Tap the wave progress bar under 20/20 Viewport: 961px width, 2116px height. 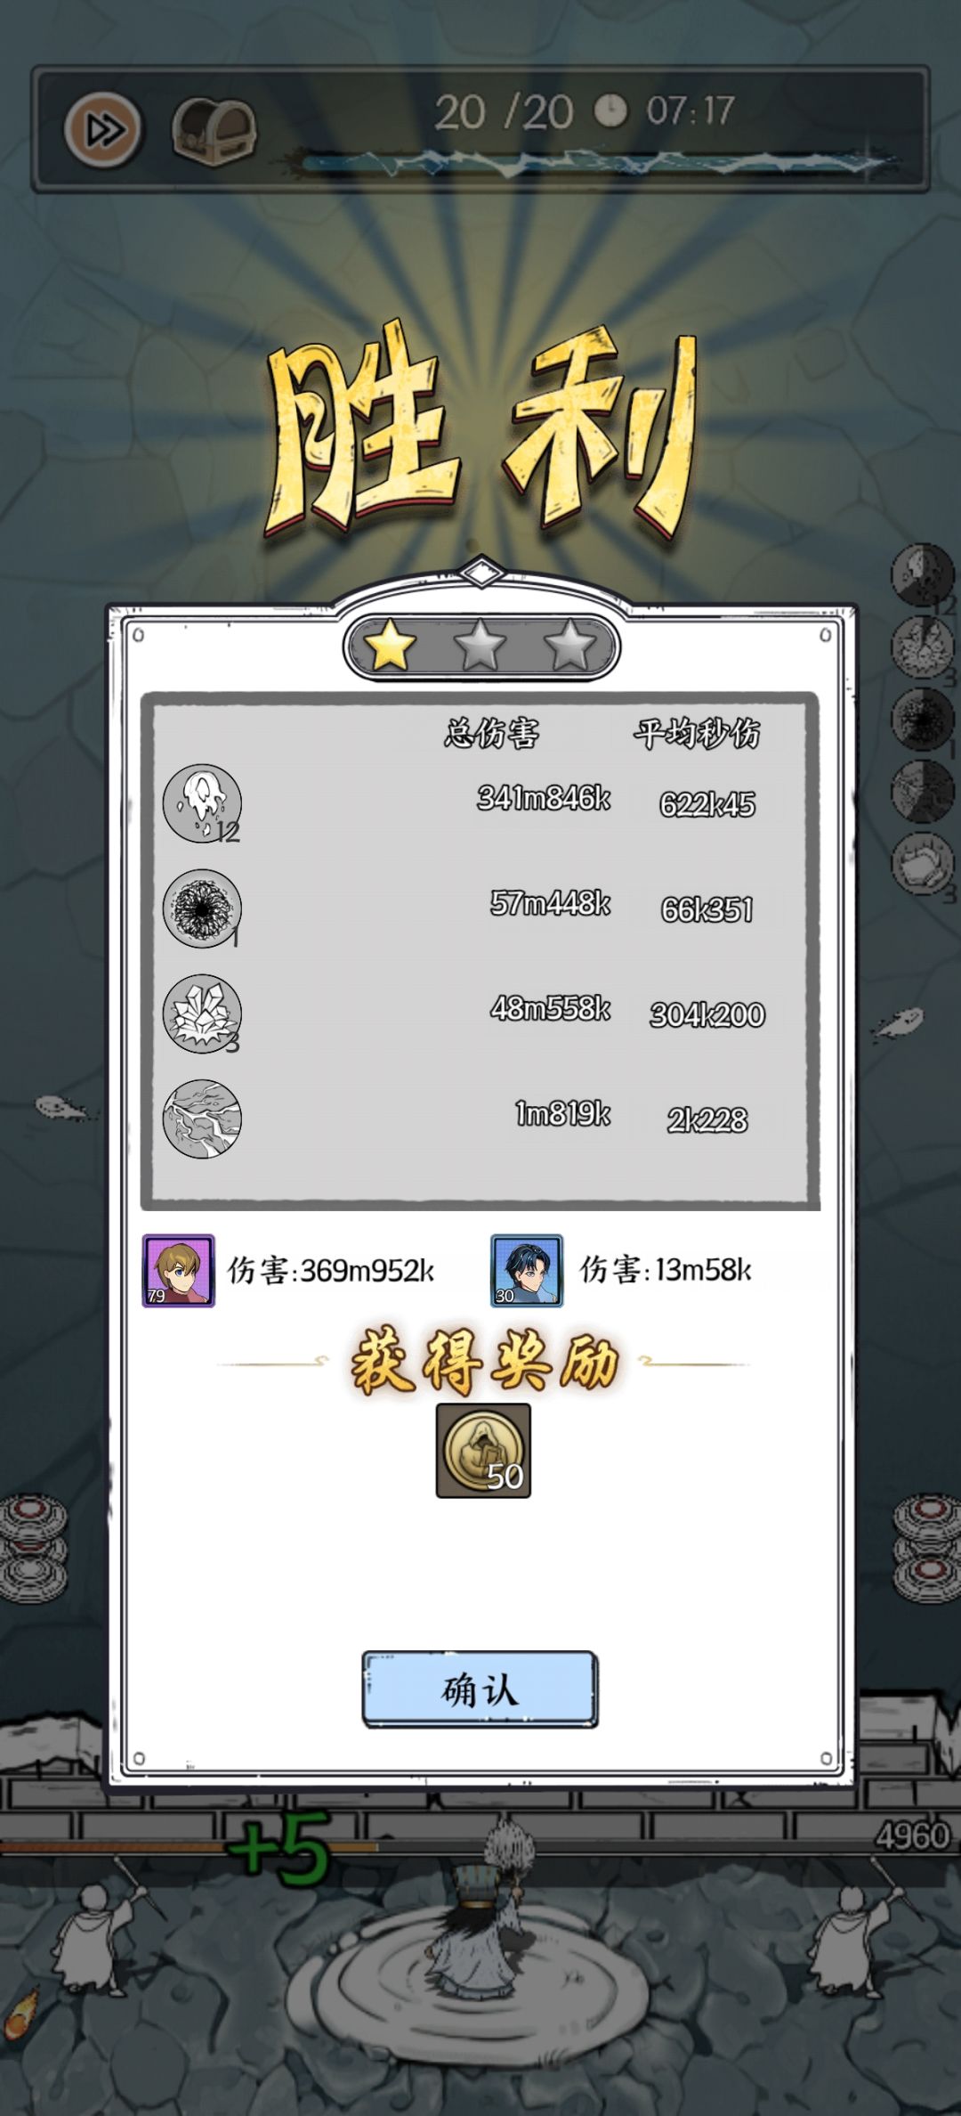pyautogui.click(x=596, y=163)
